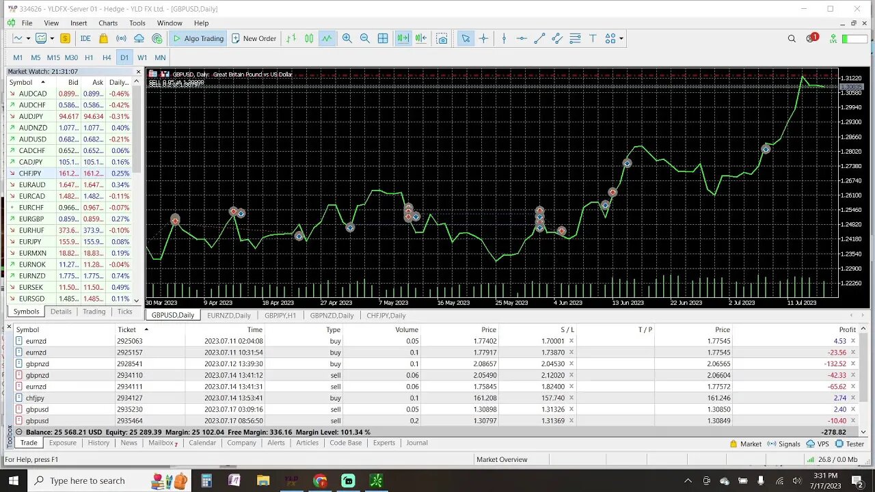Image resolution: width=875 pixels, height=492 pixels.
Task: Select the trendline drawing tool
Action: [x=539, y=39]
